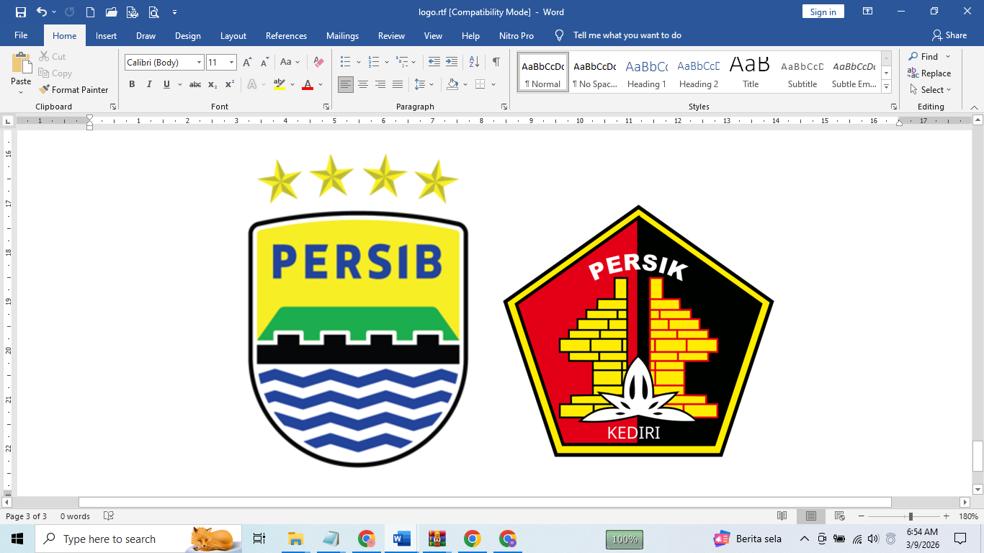
Task: Expand the Bullets list dropdown arrow
Action: pos(359,63)
